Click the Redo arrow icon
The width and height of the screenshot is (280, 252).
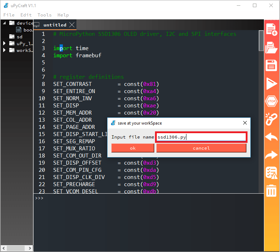[x=271, y=155]
